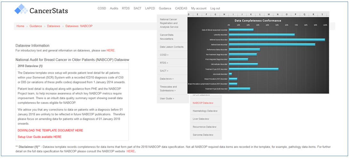Open Setup User Guide available HERE
Viewport: 350px width, 159px height.
pos(39,137)
